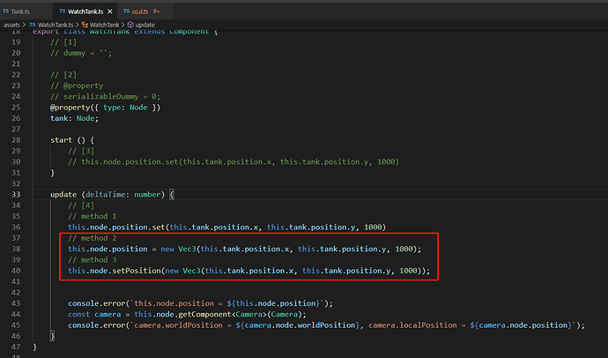Click the method symbol icon before update
This screenshot has height=358, width=608.
click(130, 25)
